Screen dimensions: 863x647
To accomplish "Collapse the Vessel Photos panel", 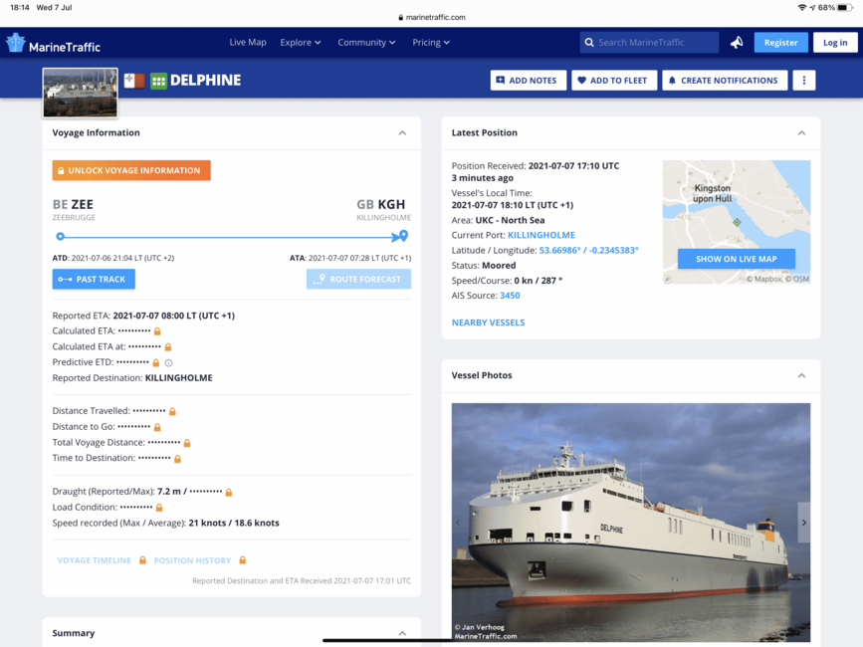I will click(801, 376).
